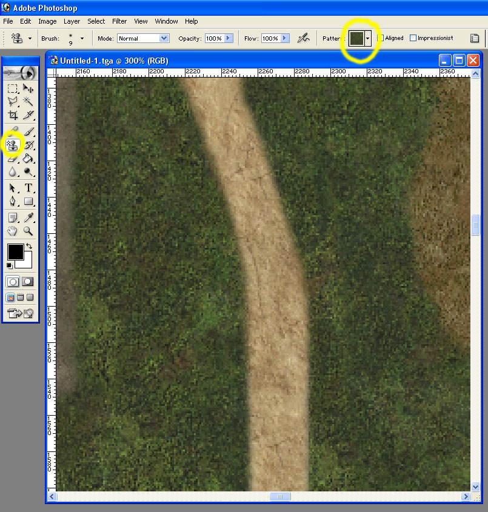Image resolution: width=488 pixels, height=512 pixels.
Task: Click the Flow percentage input field
Action: (x=272, y=38)
